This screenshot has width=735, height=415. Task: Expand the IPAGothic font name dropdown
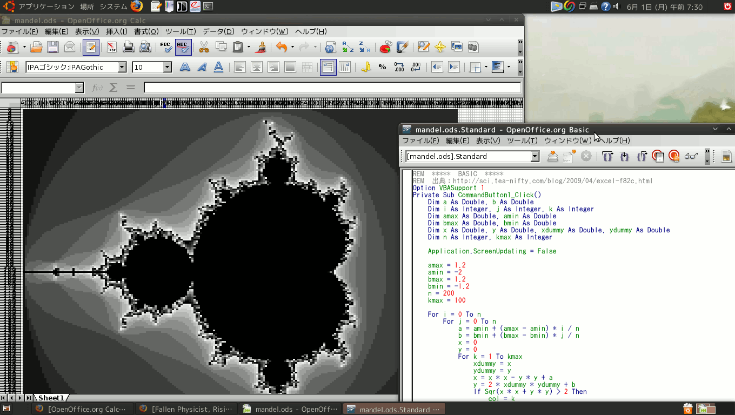click(122, 67)
